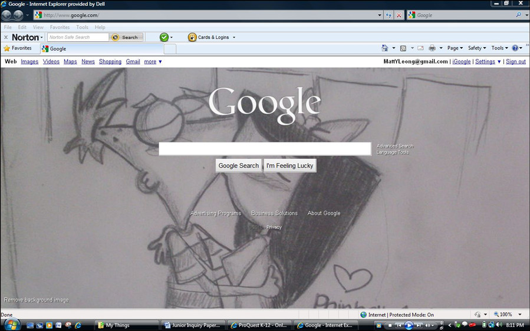Viewport: 530px width, 331px height.
Task: Open the iGoogle link
Action: [x=462, y=61]
